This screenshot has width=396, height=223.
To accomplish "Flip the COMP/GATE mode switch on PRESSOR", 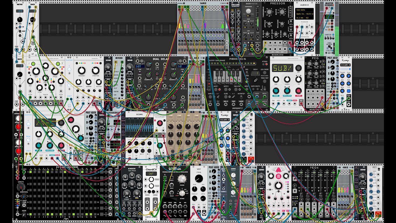I will pyautogui.click(x=291, y=22).
